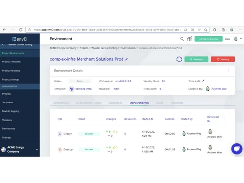Image resolution: width=244 pixels, height=183 pixels.
Task: Click Weekly Cost $0 value
Action: (163, 81)
